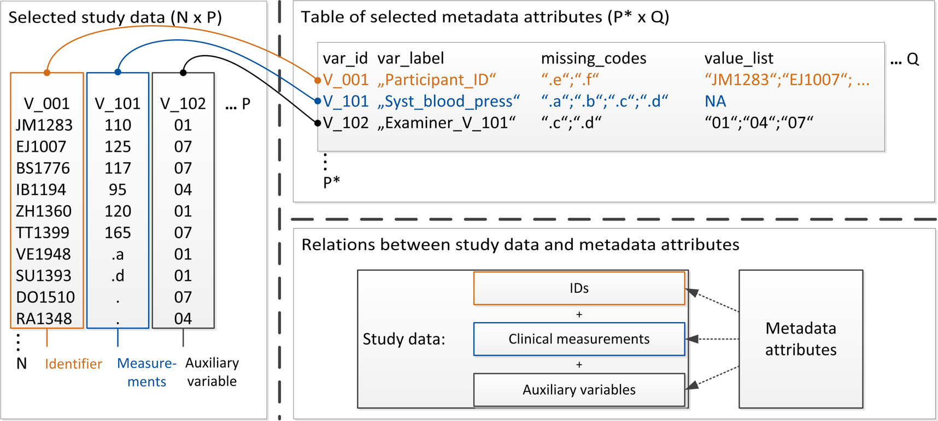Select the orange IDs box
Image resolution: width=938 pixels, height=421 pixels.
579,288
